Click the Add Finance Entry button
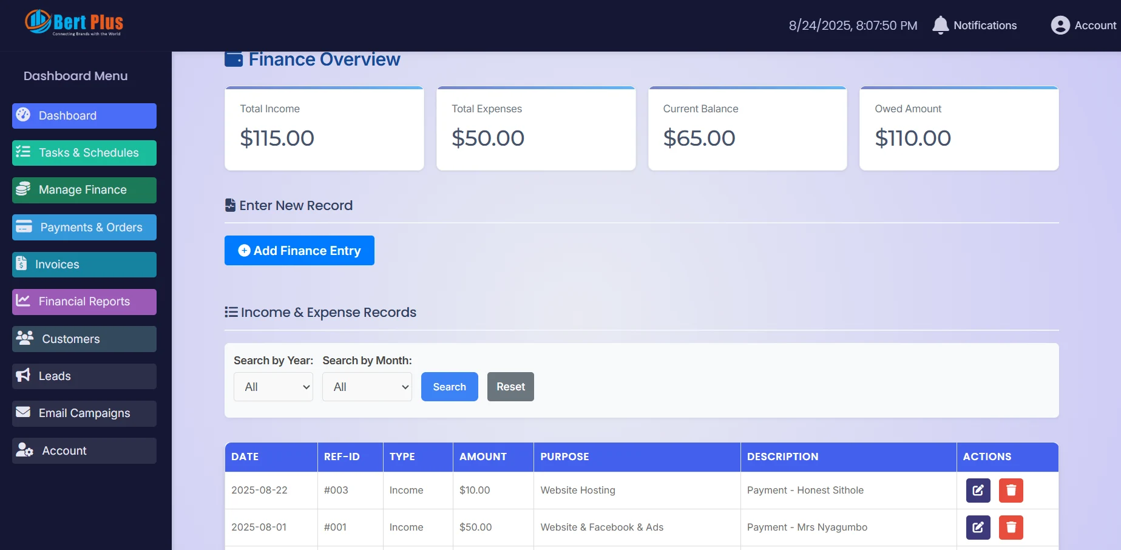This screenshot has height=550, width=1121. [299, 250]
